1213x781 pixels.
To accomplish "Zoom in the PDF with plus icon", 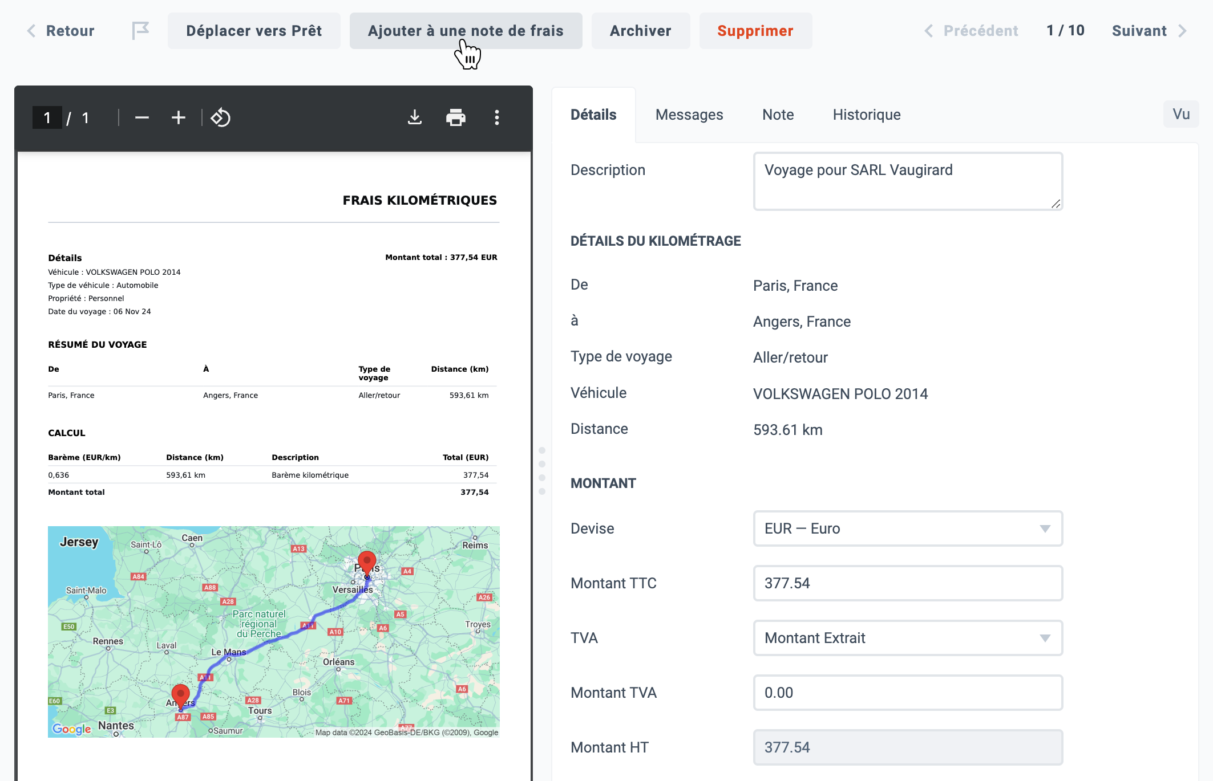I will [179, 118].
